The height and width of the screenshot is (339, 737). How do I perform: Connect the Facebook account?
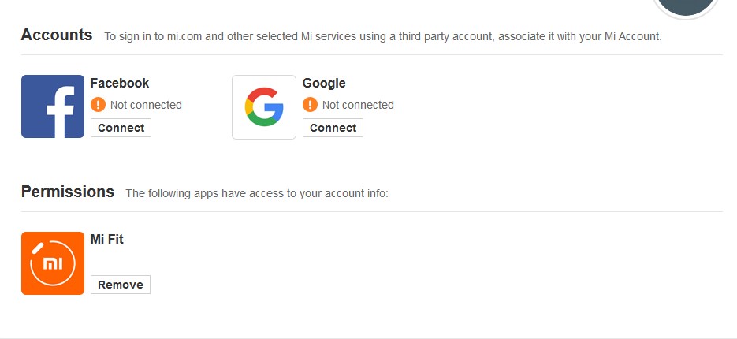click(121, 128)
